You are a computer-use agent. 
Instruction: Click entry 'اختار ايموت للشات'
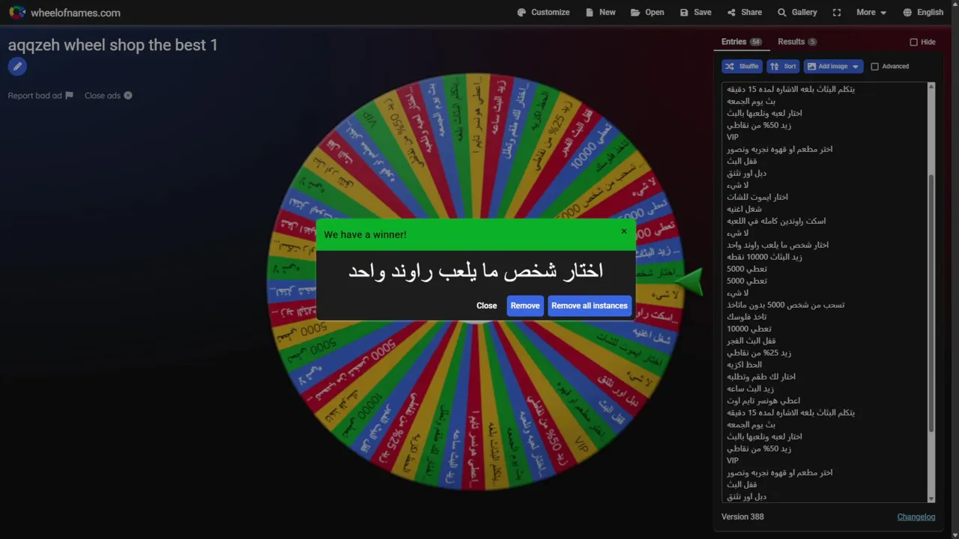click(x=757, y=197)
